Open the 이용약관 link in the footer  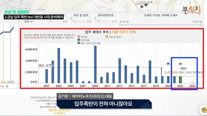53,110
